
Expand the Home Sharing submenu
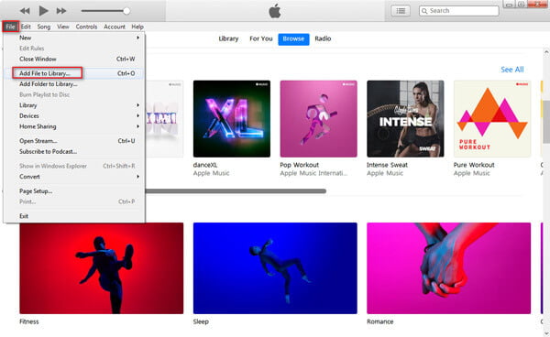click(73, 126)
